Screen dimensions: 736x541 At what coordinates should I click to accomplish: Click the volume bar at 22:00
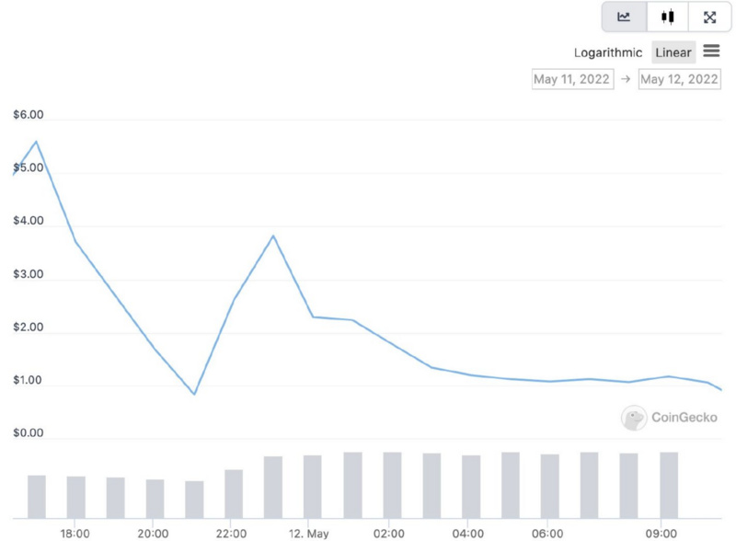[x=234, y=494]
